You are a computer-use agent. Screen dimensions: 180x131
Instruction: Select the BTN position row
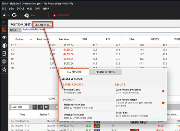click(x=95, y=45)
